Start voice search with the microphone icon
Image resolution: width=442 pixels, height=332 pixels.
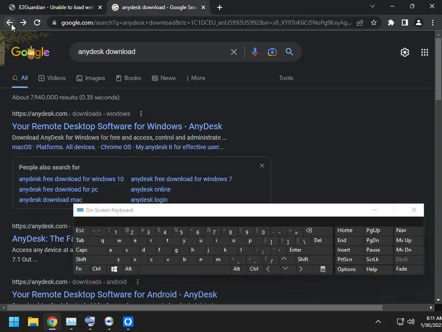[255, 52]
